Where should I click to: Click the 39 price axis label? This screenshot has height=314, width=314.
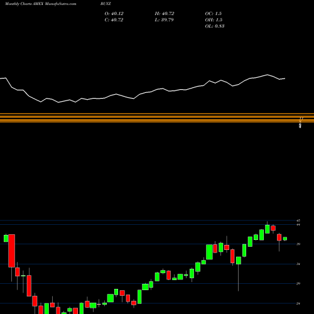298,244
